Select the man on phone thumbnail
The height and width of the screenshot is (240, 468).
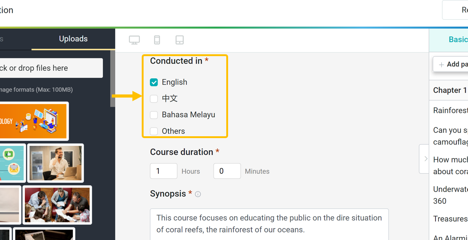tap(56, 163)
